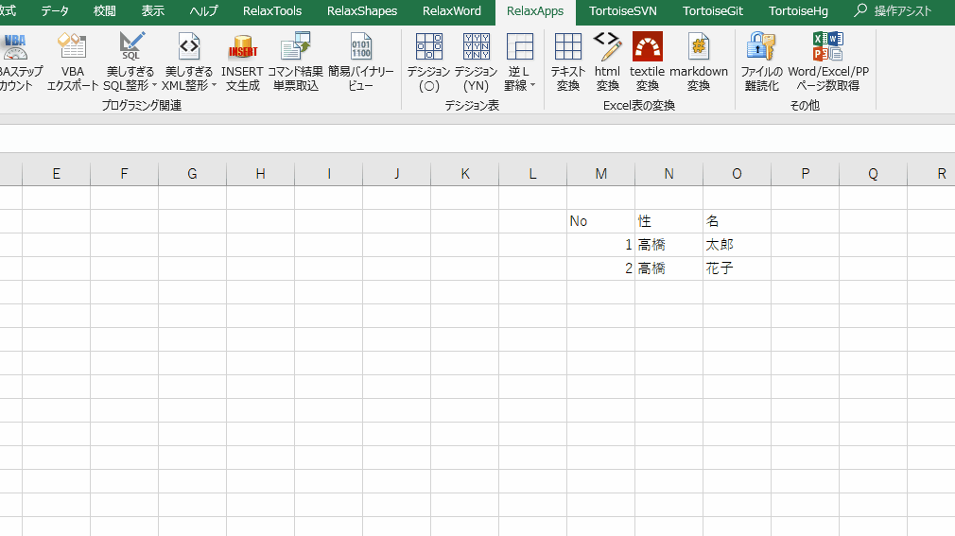Select column I header
This screenshot has width=955, height=536.
(329, 174)
